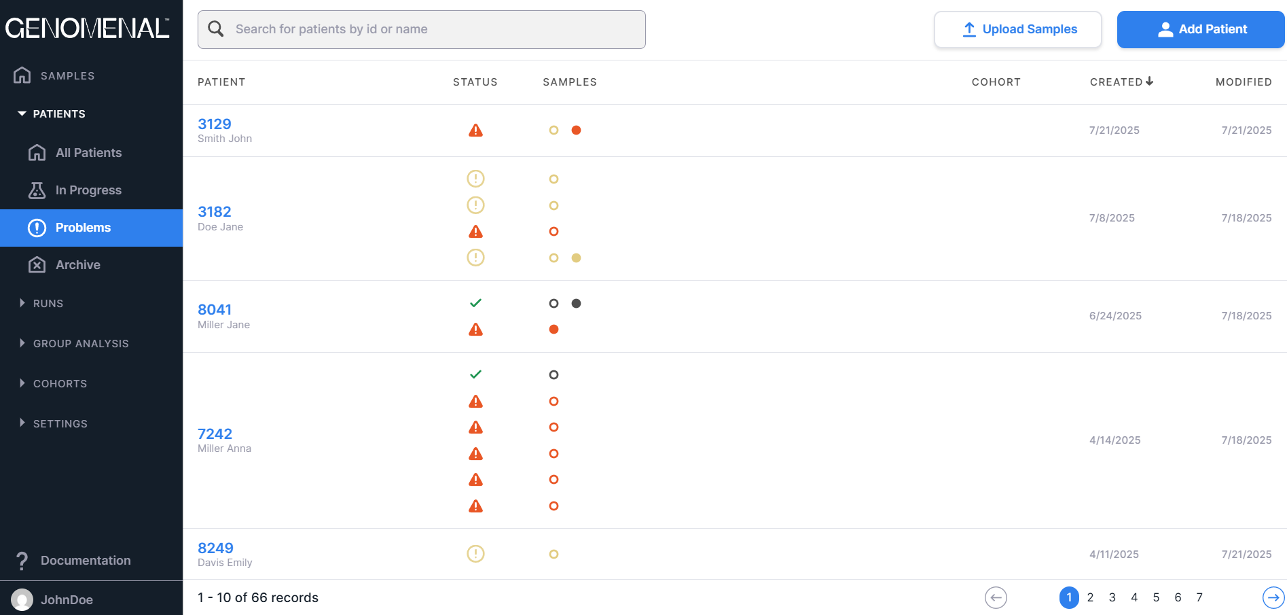Click the search magnifier icon
Image resolution: width=1287 pixels, height=615 pixels.
coord(216,29)
